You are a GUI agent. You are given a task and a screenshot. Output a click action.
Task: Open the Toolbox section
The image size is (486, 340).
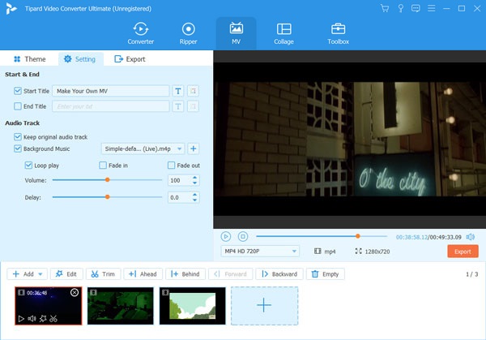[338, 33]
